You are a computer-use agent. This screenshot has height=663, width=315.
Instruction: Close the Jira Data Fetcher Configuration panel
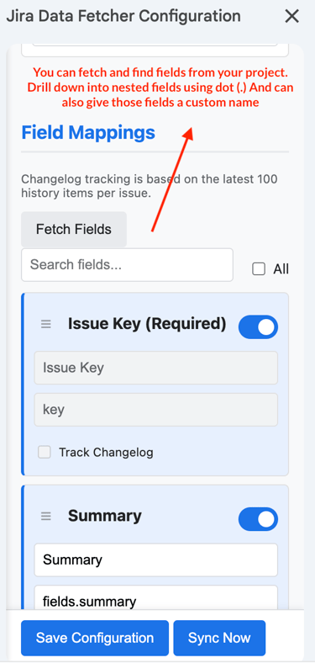click(291, 17)
